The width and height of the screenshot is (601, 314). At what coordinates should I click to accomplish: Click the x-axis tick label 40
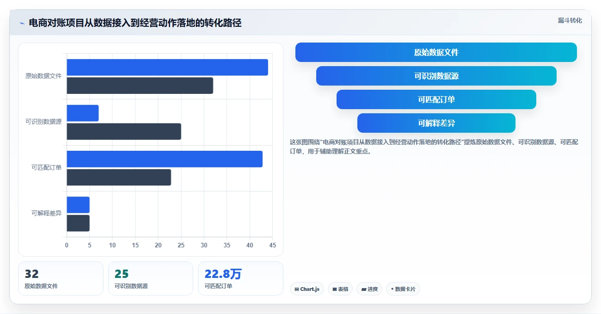tap(250, 245)
